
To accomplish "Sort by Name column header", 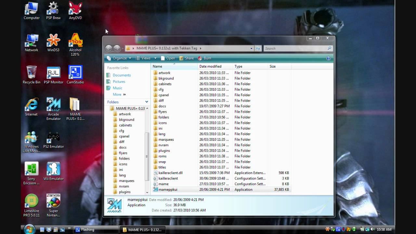I will pyautogui.click(x=175, y=66).
